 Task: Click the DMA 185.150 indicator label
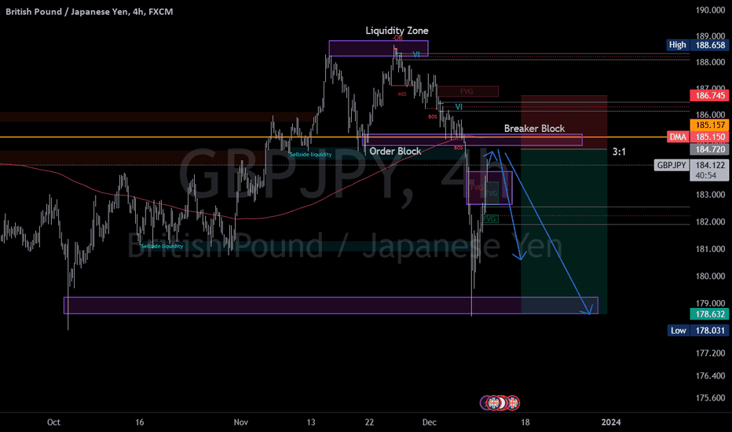[697, 137]
